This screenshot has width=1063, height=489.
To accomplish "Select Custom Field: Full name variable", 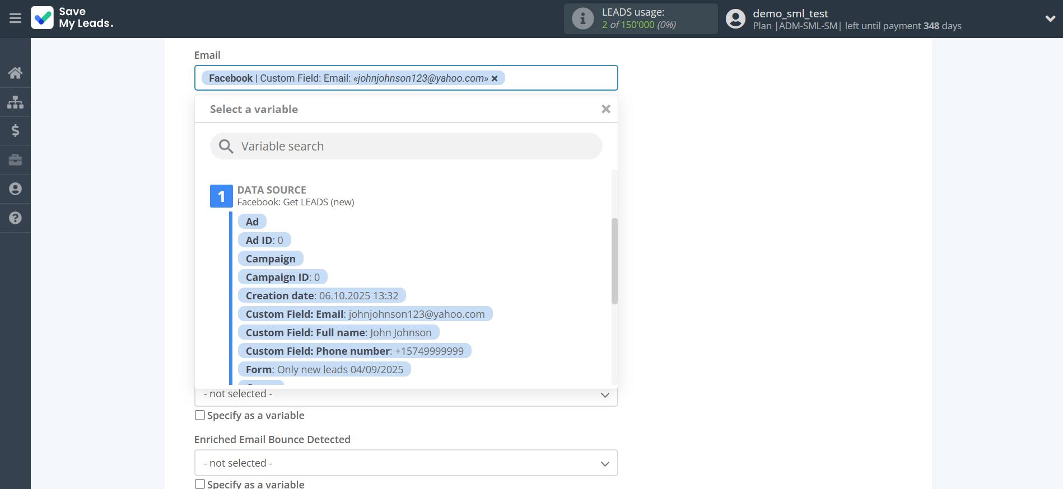I will pyautogui.click(x=338, y=333).
